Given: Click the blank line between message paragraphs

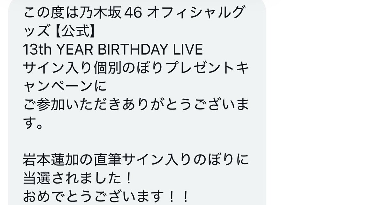Looking at the screenshot, I should coord(137,141).
